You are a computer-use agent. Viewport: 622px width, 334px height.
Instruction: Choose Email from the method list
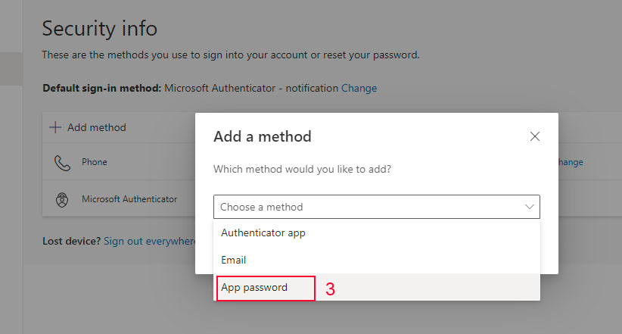point(234,260)
